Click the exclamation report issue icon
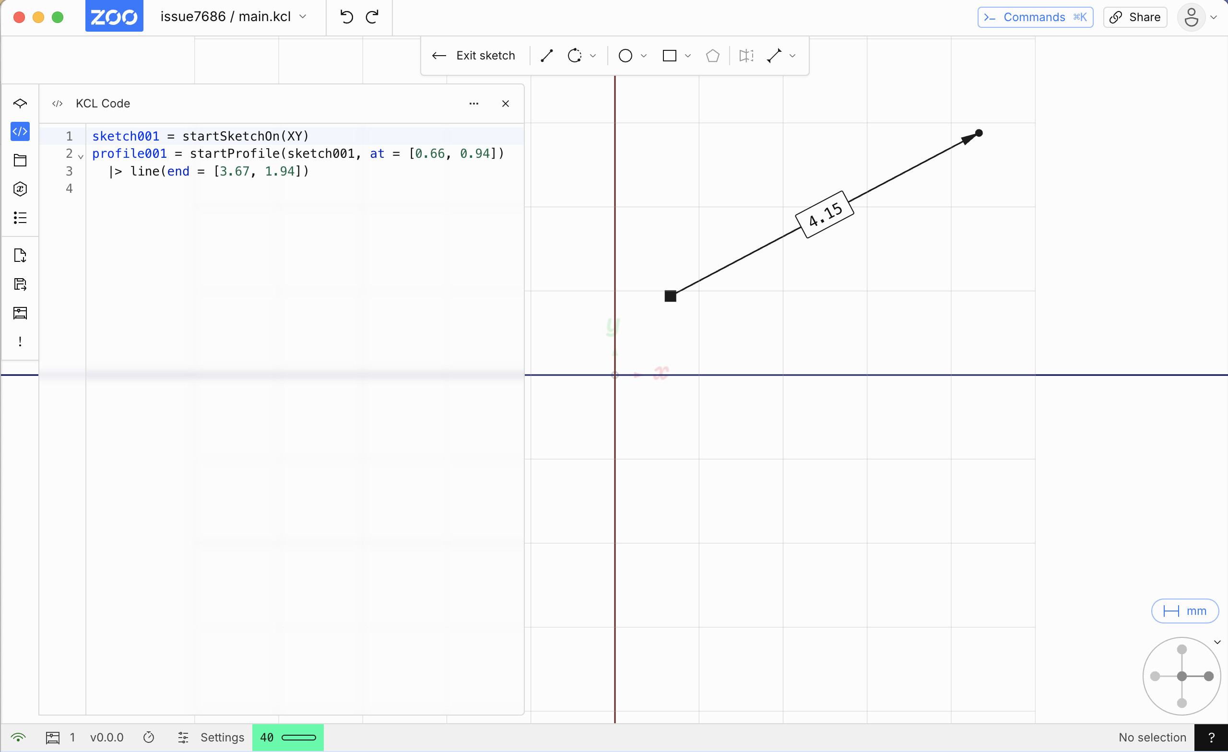This screenshot has height=752, width=1228. pos(20,341)
